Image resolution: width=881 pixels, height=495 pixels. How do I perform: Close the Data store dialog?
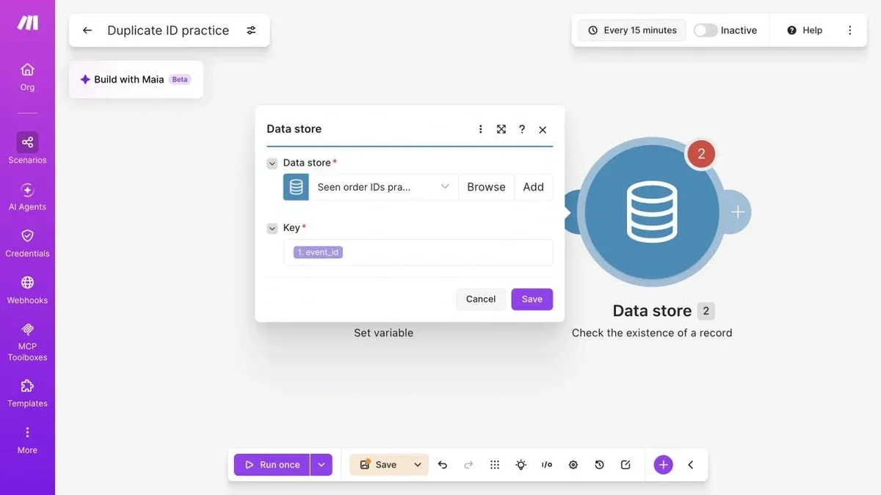point(543,129)
